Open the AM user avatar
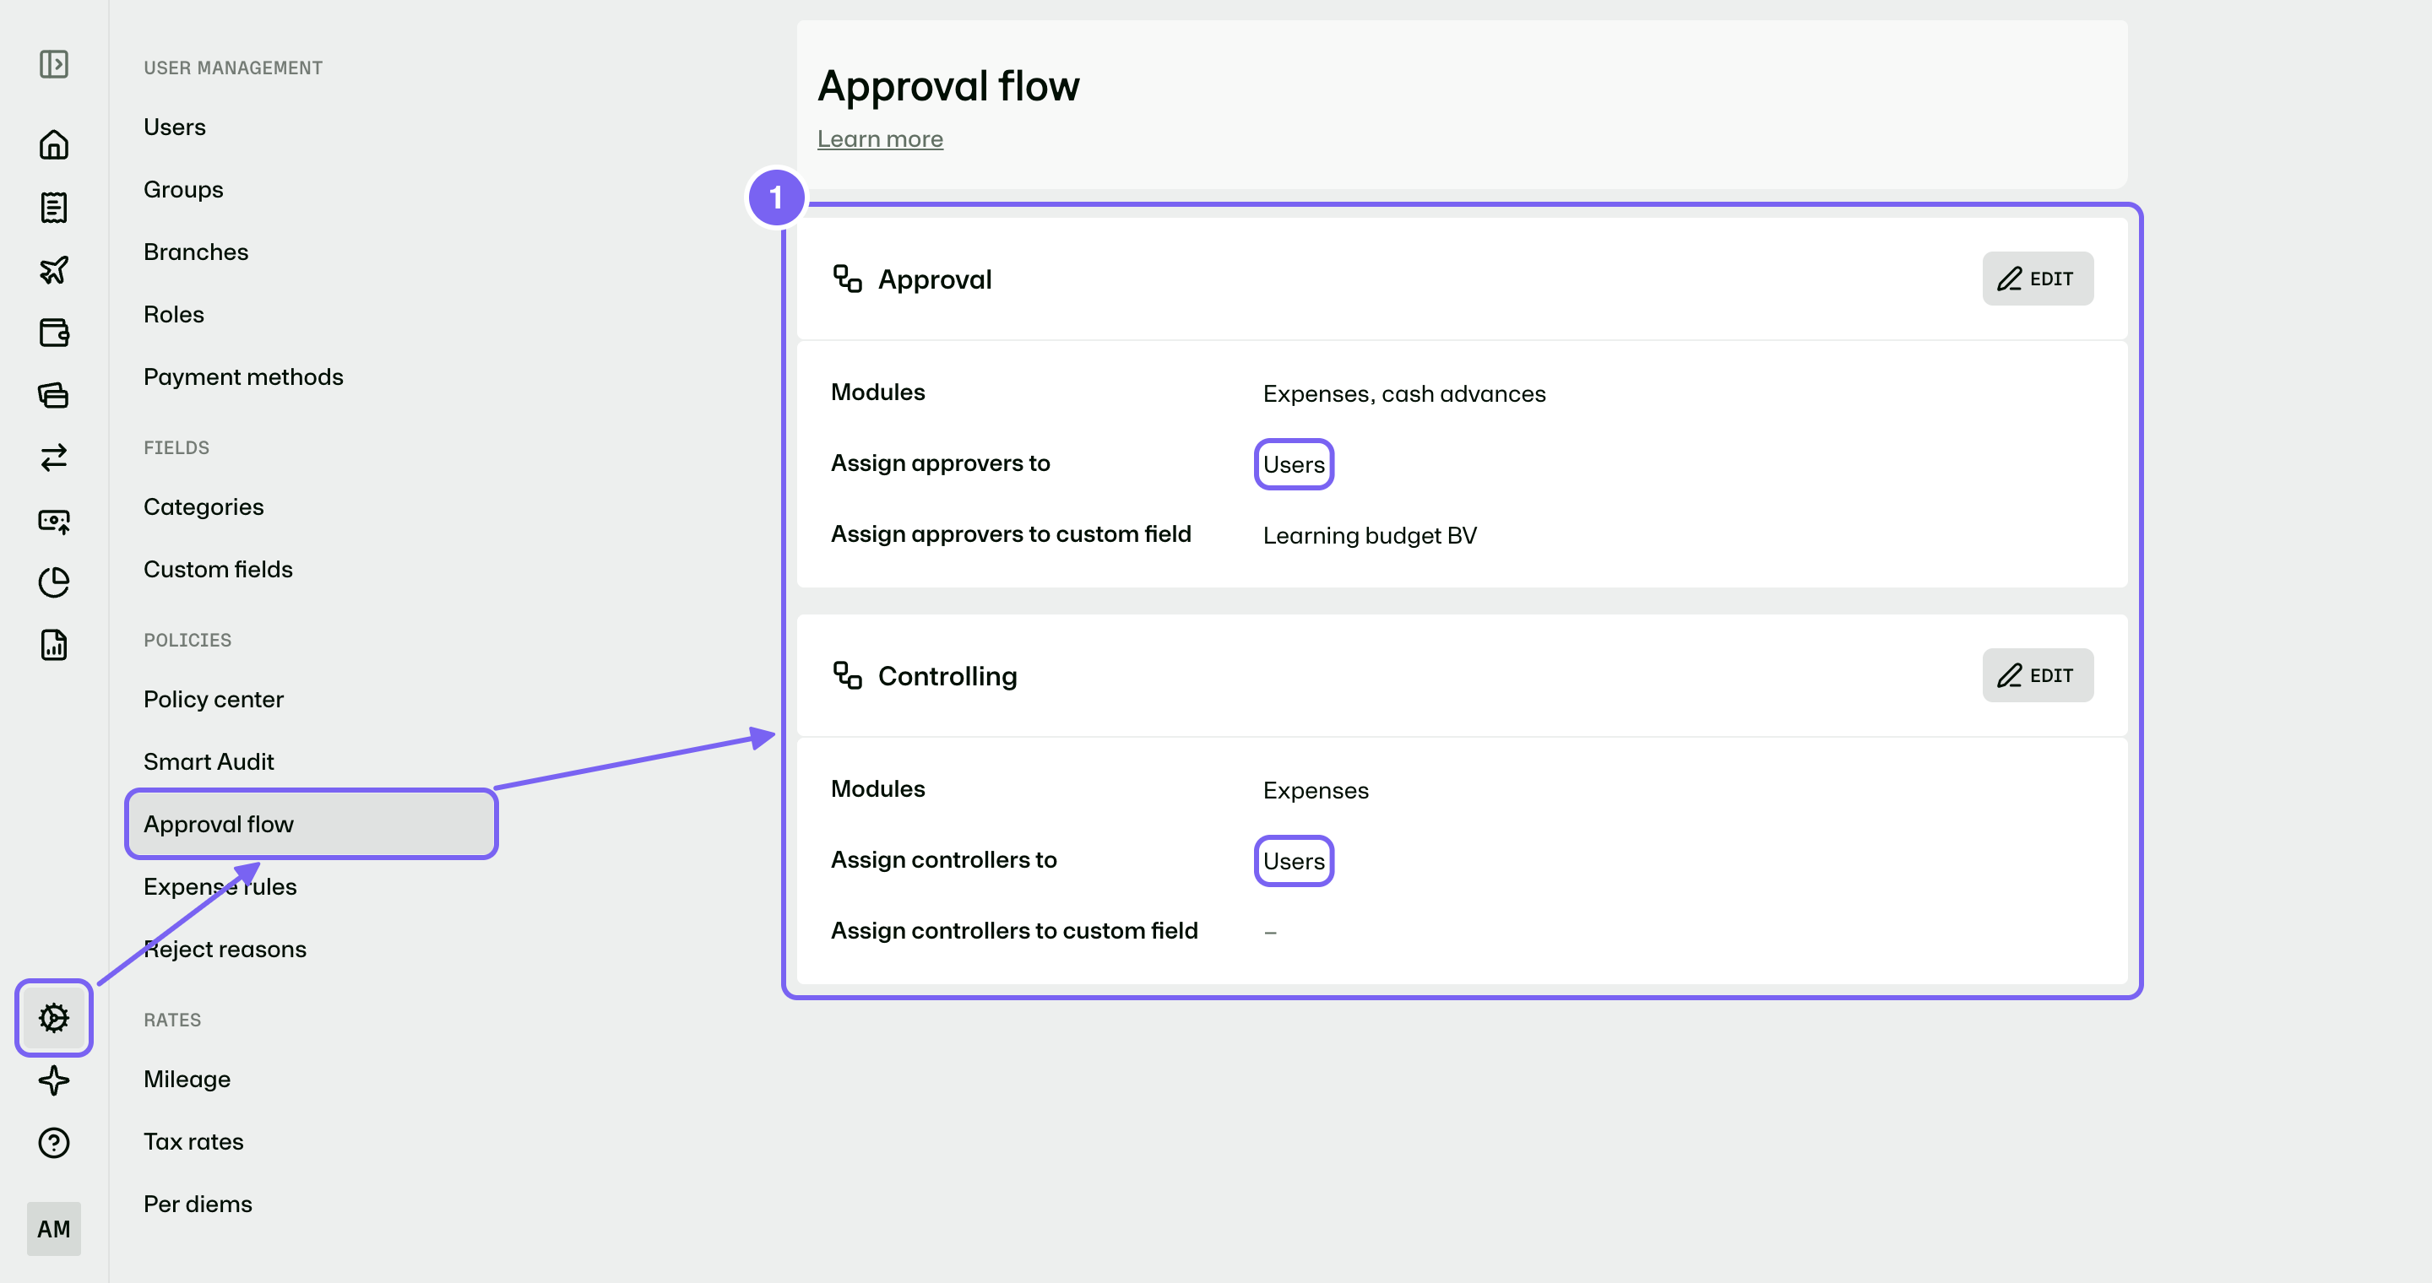 click(x=54, y=1228)
